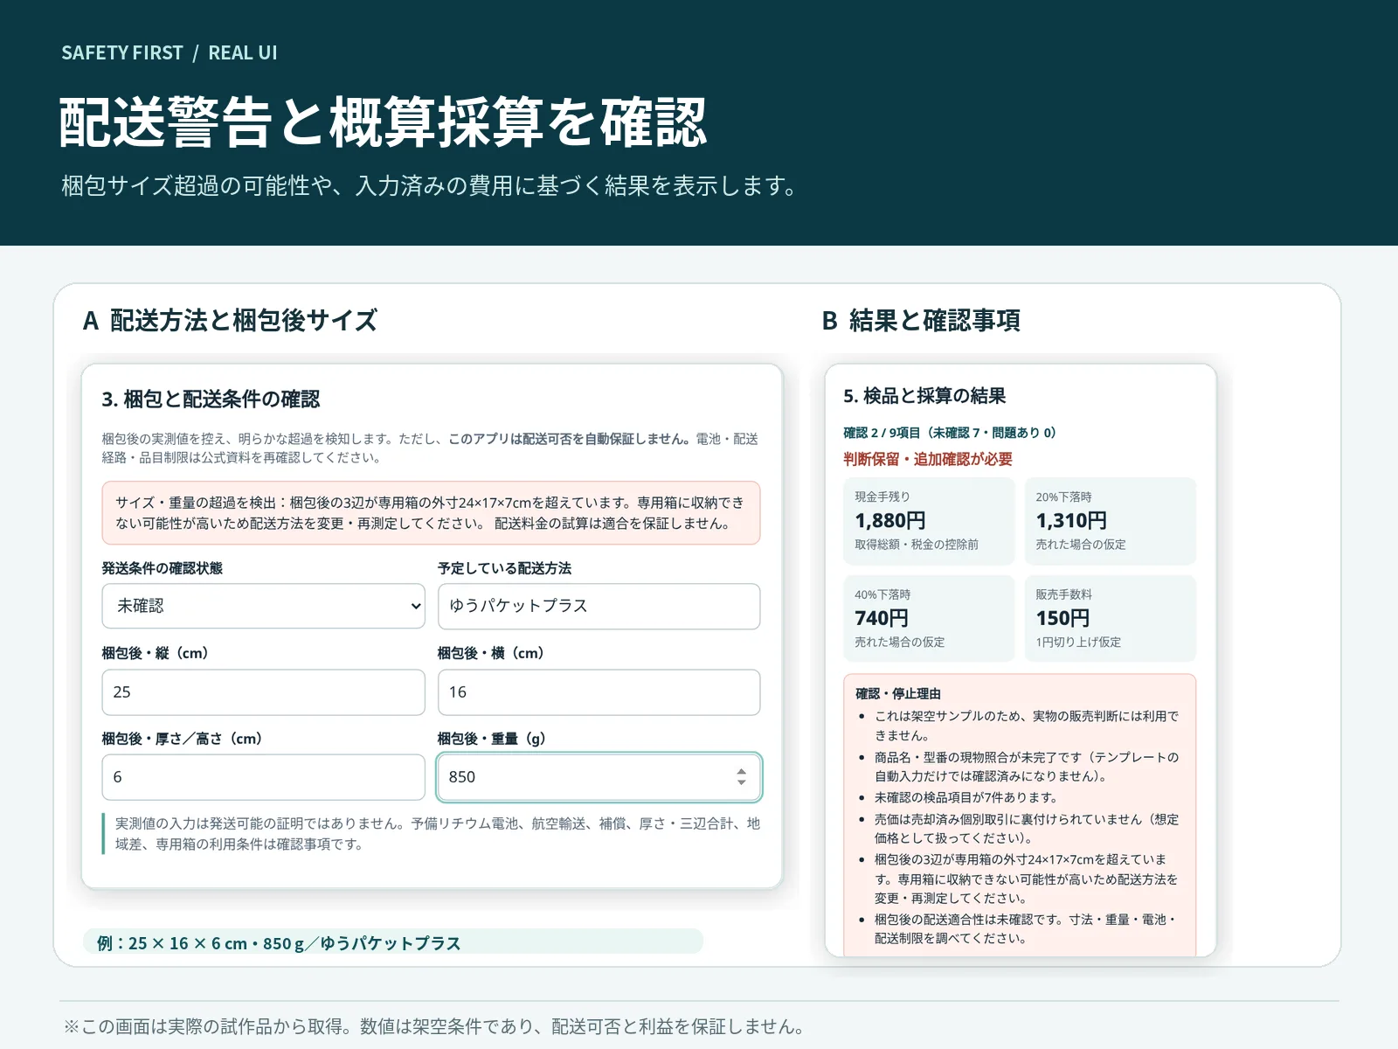Click the 販売手数料 150円 card
The image size is (1398, 1049).
[x=1110, y=618]
